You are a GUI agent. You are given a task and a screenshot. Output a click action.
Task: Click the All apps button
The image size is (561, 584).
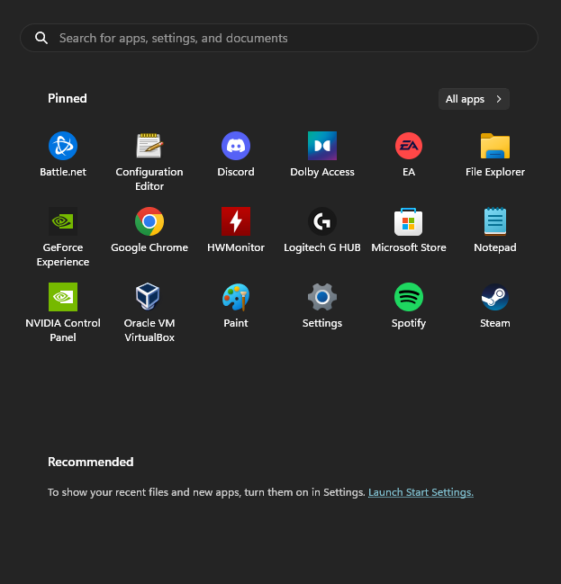click(474, 99)
